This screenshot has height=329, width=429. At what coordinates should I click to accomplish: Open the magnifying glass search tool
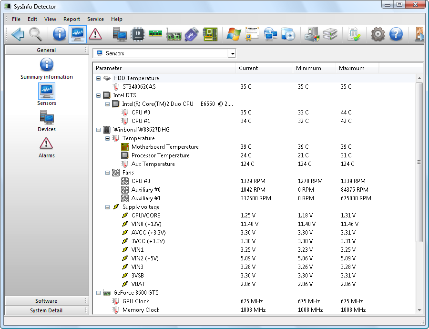pos(36,34)
